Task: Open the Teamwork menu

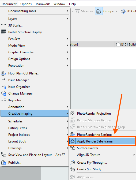Action: pyautogui.click(x=43, y=4)
